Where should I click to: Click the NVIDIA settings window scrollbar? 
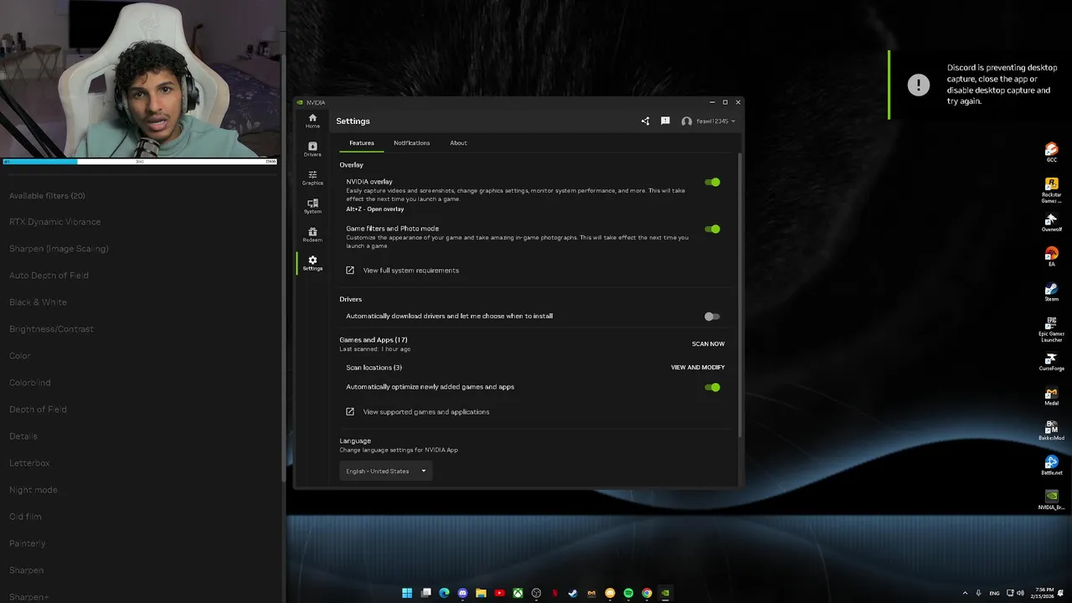click(x=740, y=293)
